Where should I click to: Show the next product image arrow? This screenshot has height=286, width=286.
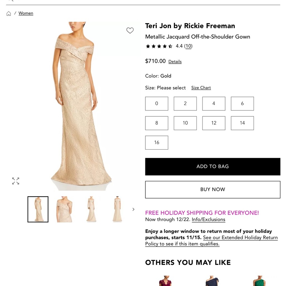tap(133, 209)
